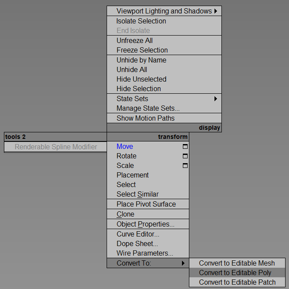Open Unhide by Name dialog
Viewport: 289px width, 289px height.
tap(141, 60)
